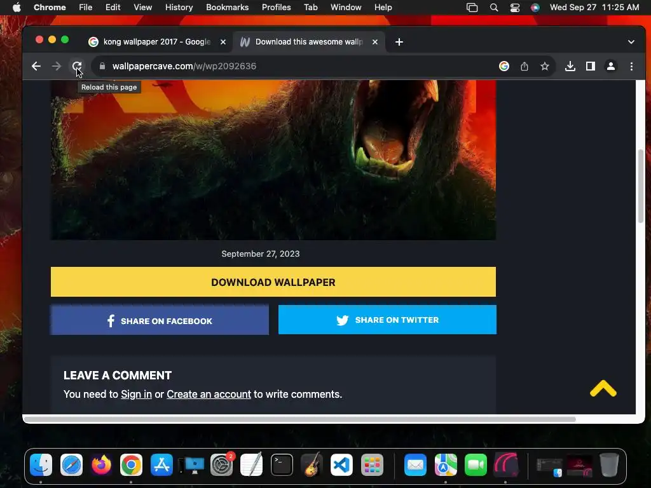Click the address bar URL
The height and width of the screenshot is (488, 651).
point(184,66)
